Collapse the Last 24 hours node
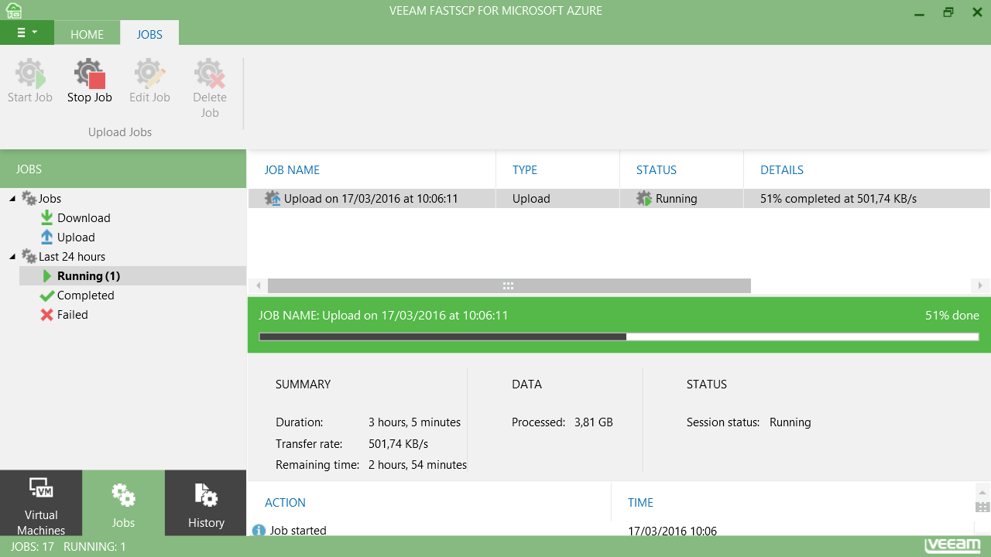Image resolution: width=991 pixels, height=557 pixels. (x=12, y=257)
